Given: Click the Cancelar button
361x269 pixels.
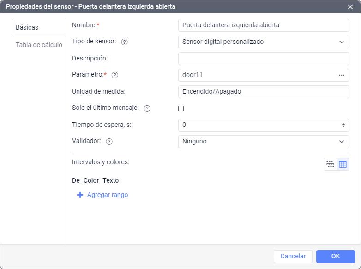Looking at the screenshot, I should tap(293, 257).
